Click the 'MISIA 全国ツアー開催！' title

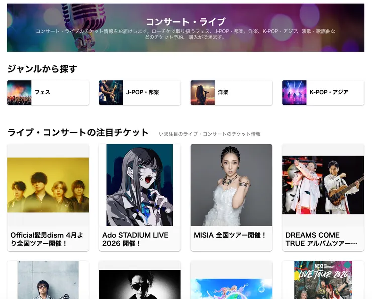tap(230, 235)
